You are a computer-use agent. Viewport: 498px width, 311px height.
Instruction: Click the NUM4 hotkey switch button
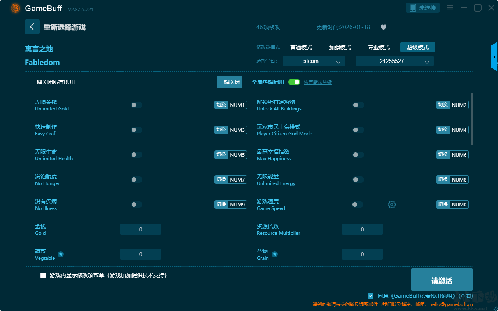click(x=452, y=130)
